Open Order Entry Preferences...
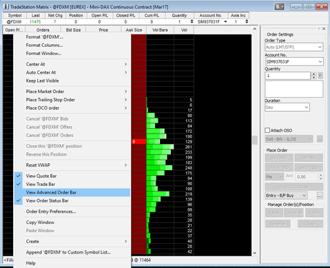Image resolution: width=330 pixels, height=268 pixels. (x=72, y=212)
